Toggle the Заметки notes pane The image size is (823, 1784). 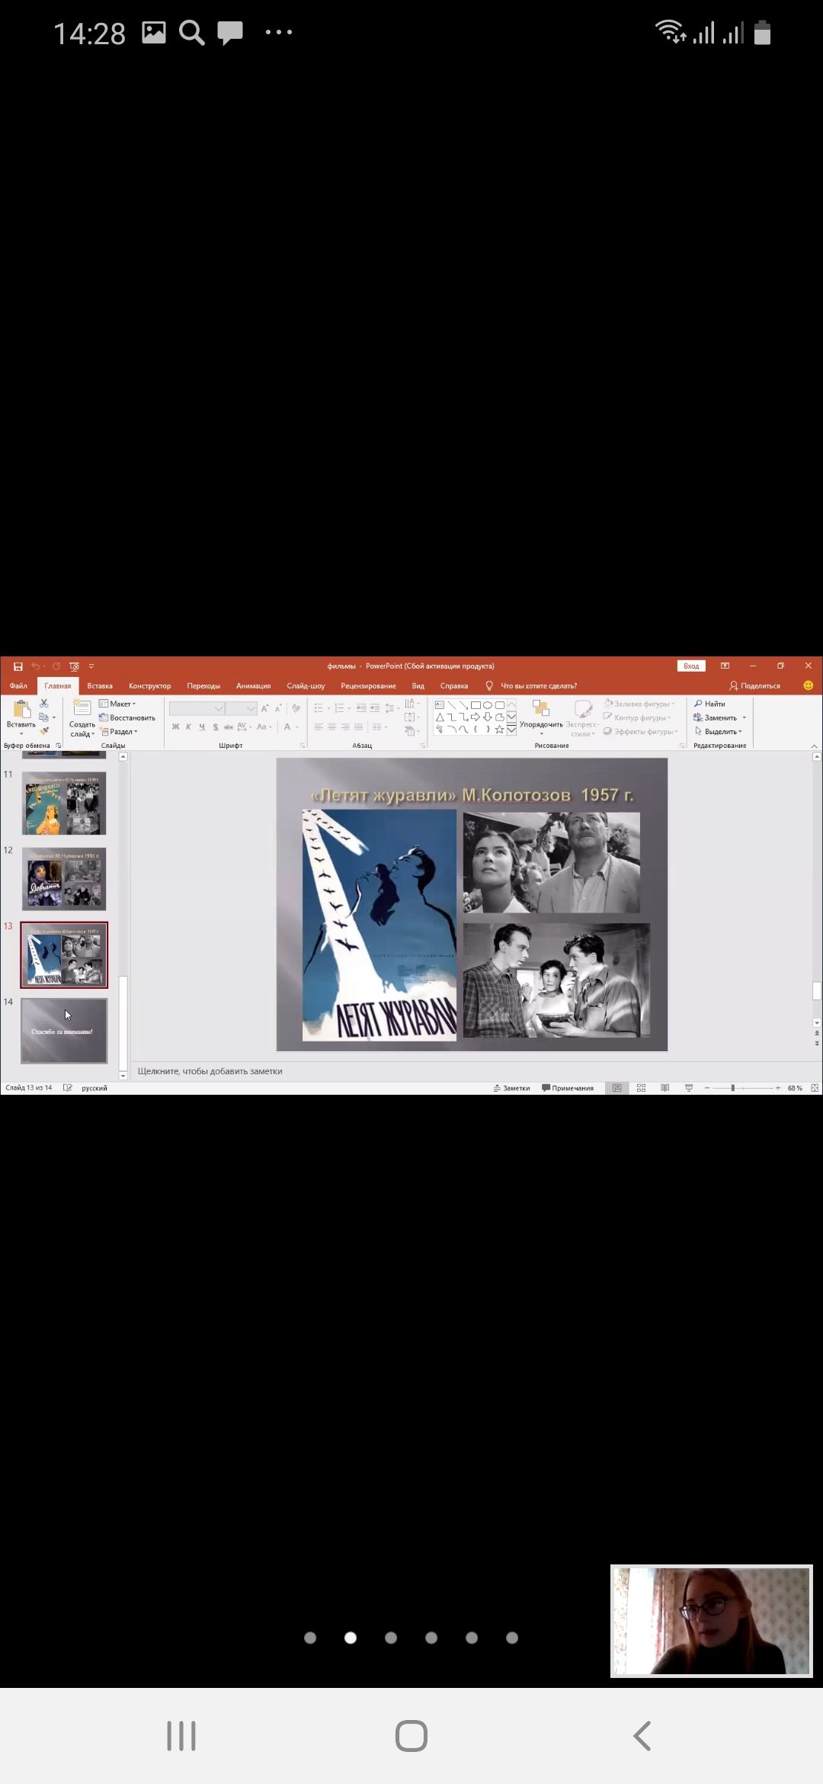point(511,1088)
